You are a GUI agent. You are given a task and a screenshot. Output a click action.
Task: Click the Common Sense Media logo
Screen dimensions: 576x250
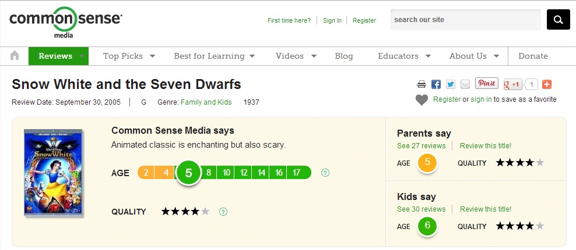[66, 22]
